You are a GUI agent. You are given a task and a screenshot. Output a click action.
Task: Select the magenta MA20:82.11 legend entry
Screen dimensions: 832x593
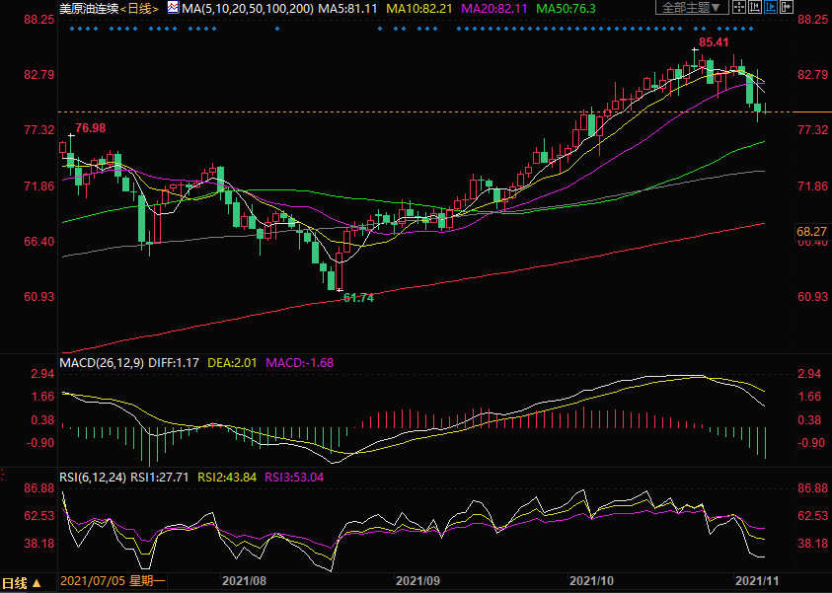[x=499, y=8]
